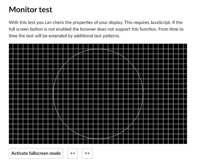Click the top-right corner cell of the grid
Image resolution: width=199 pixels, height=162 pixels.
[x=185, y=46]
